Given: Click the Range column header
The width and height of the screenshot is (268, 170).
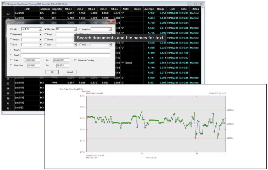Looking at the screenshot, I should 161,9.
